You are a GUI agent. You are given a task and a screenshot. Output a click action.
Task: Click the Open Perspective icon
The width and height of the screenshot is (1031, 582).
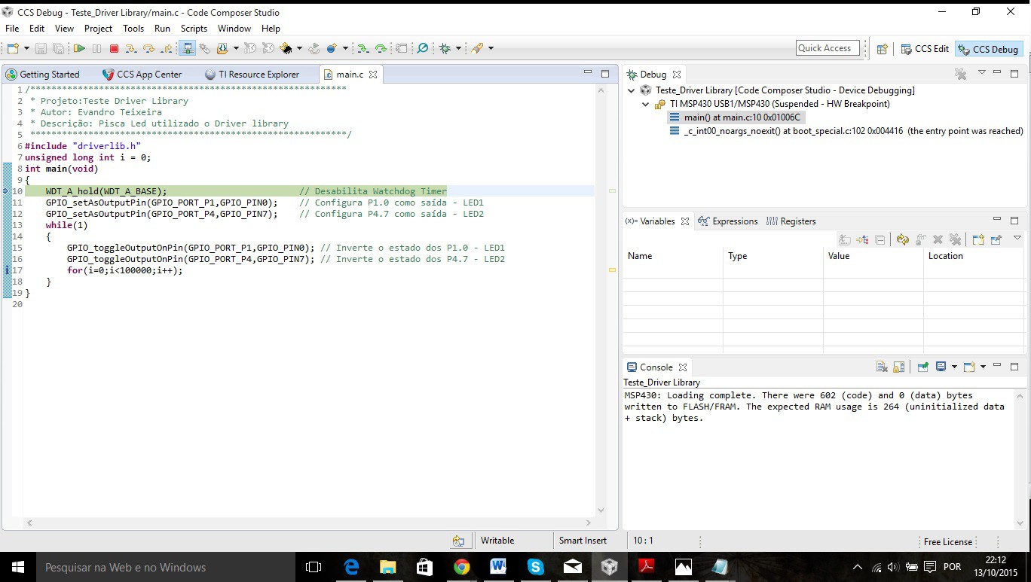882,49
